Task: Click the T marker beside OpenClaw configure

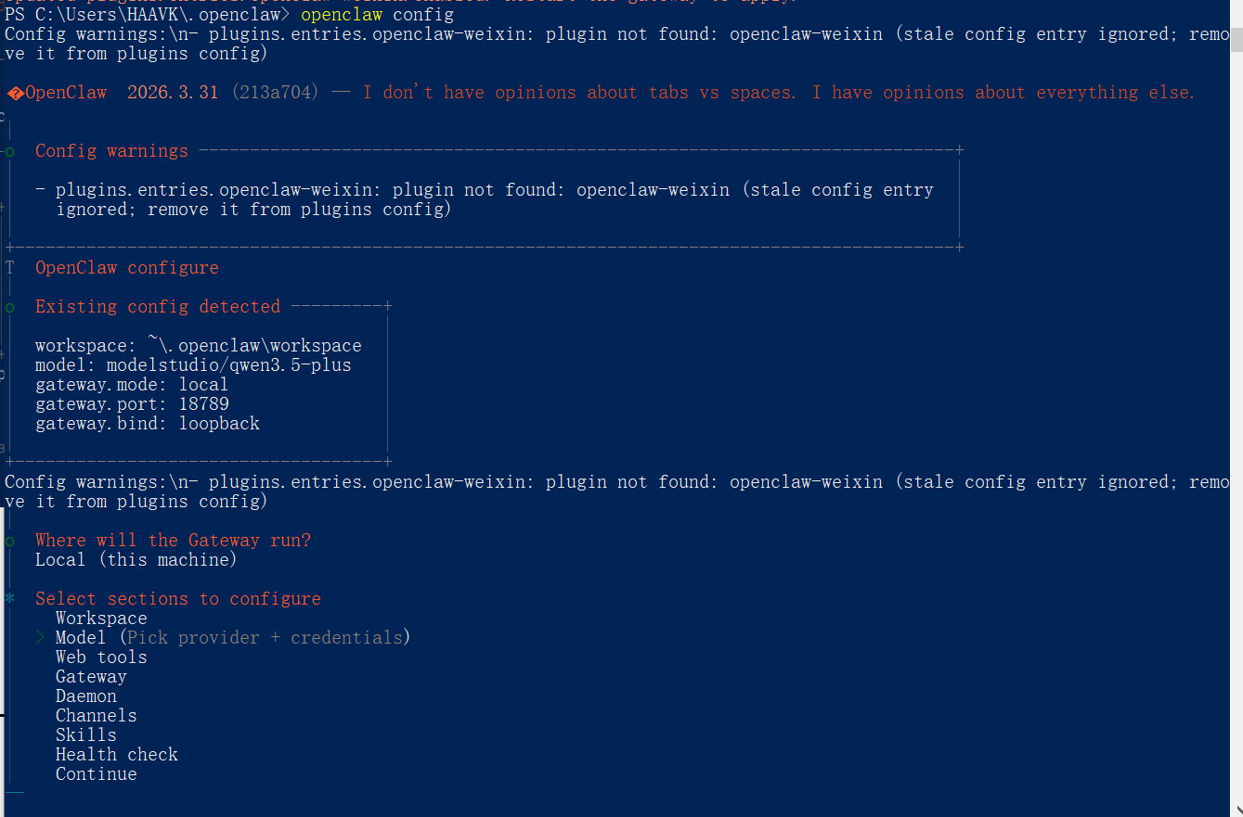Action: tap(10, 268)
